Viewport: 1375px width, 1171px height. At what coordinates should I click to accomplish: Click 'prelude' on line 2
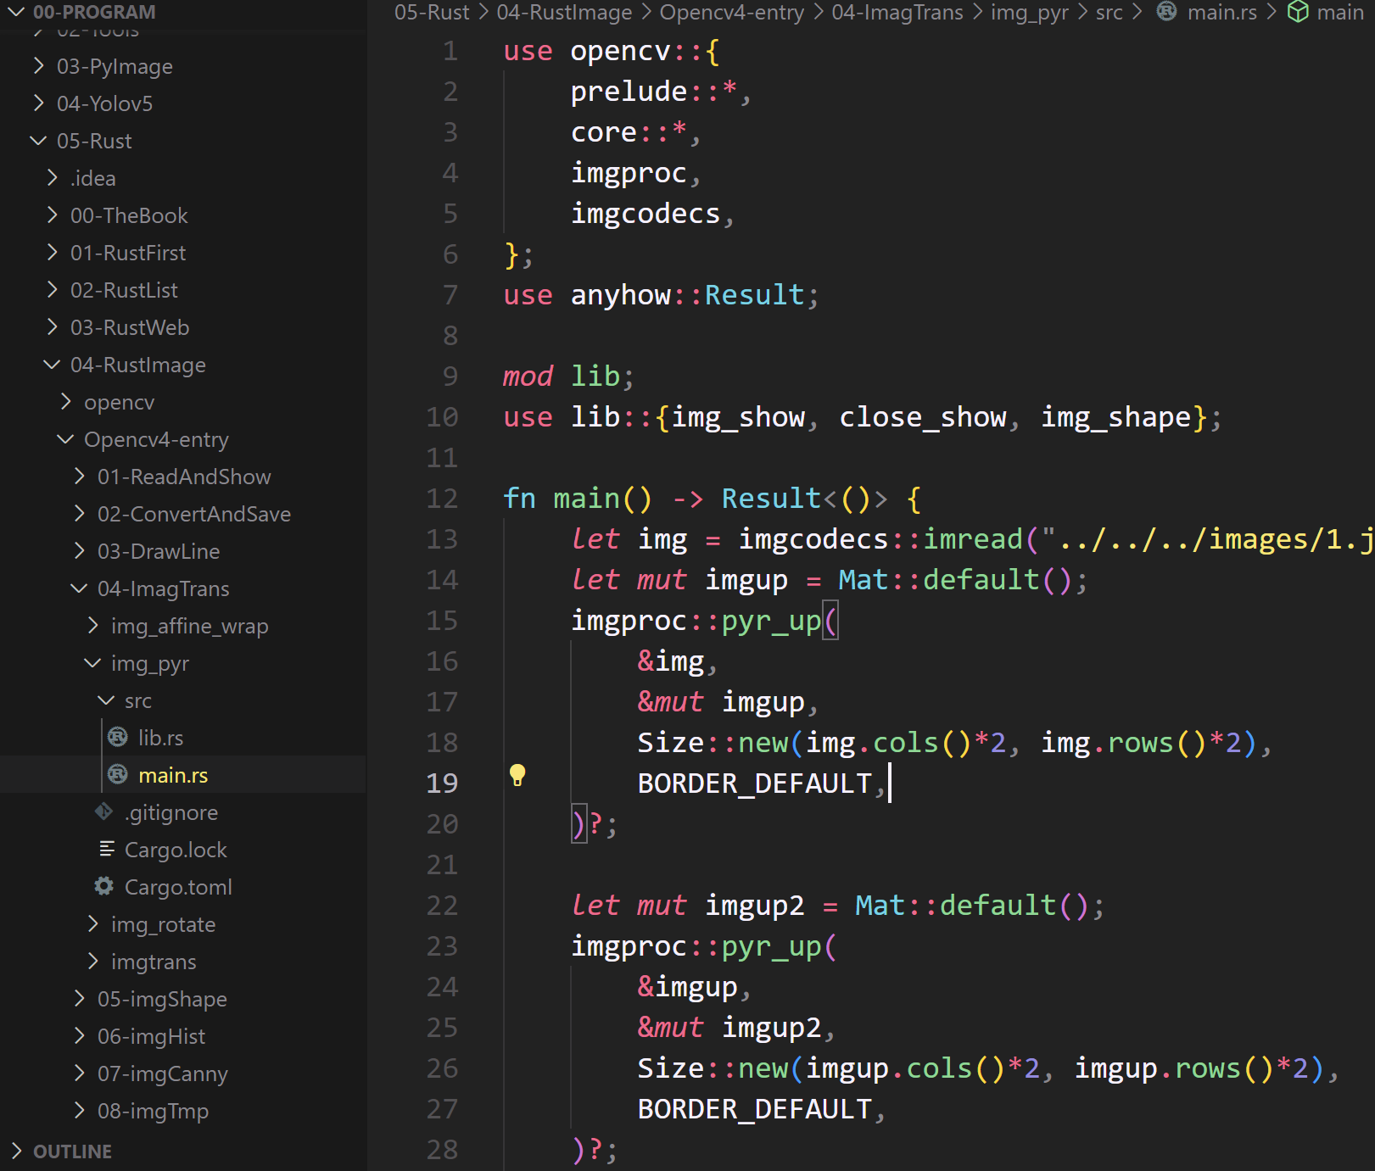coord(629,92)
